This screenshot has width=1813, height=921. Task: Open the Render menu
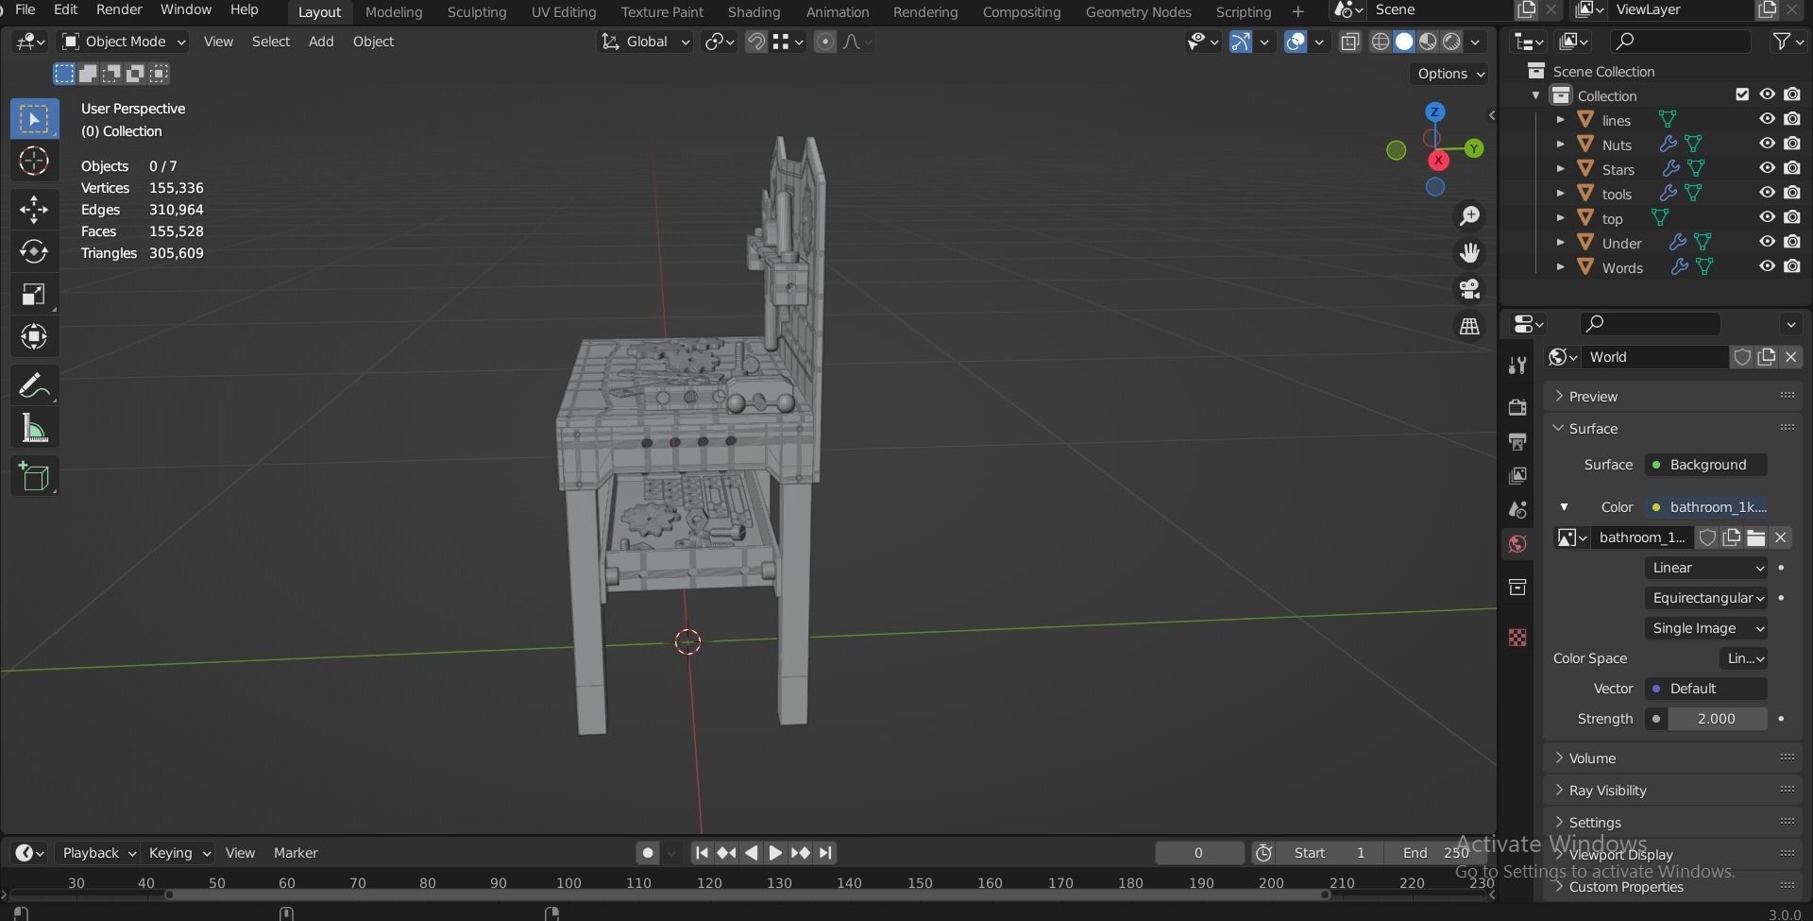pos(119,9)
